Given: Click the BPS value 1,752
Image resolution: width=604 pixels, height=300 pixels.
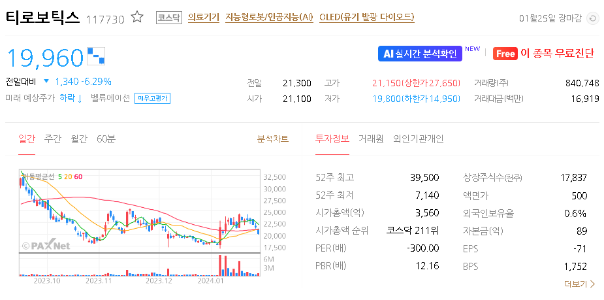Looking at the screenshot, I should 575,266.
